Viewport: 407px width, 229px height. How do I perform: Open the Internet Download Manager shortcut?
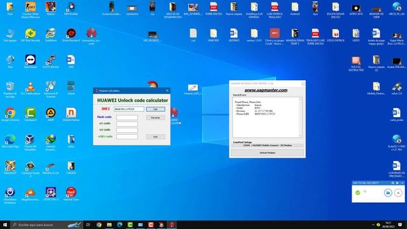tap(51, 142)
